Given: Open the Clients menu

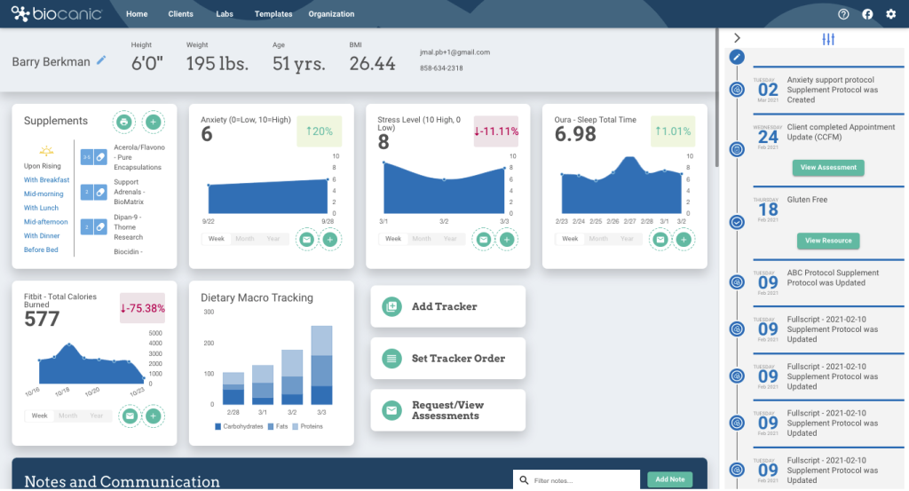Looking at the screenshot, I should pos(180,14).
